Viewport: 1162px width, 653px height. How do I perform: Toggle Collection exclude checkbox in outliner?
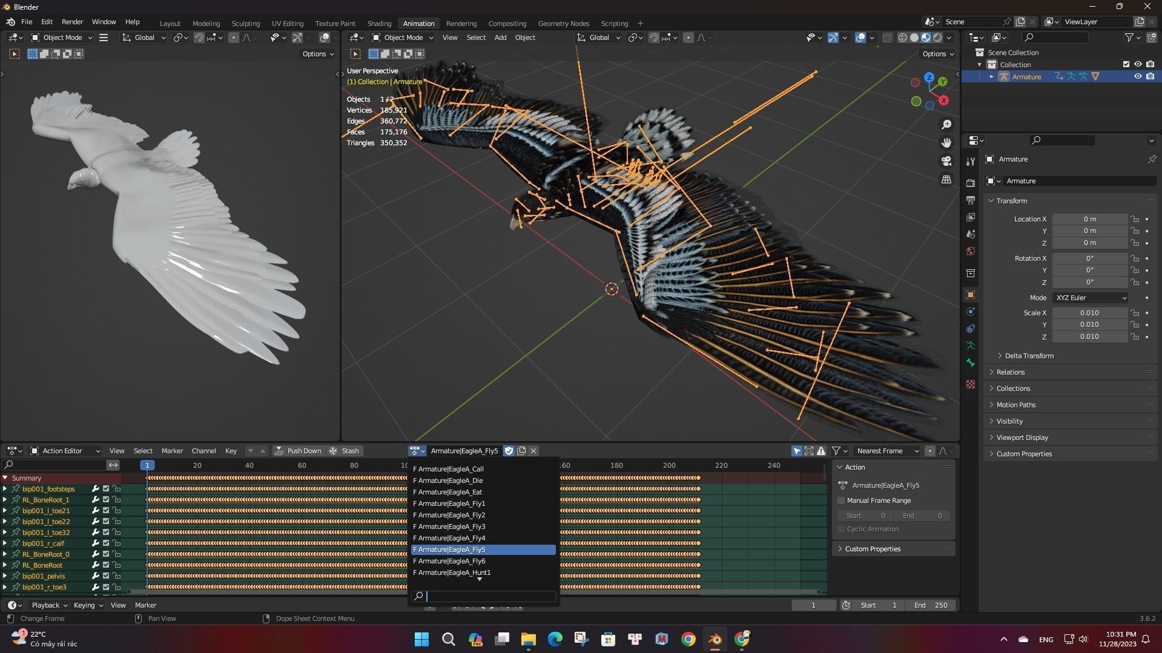click(x=1126, y=65)
